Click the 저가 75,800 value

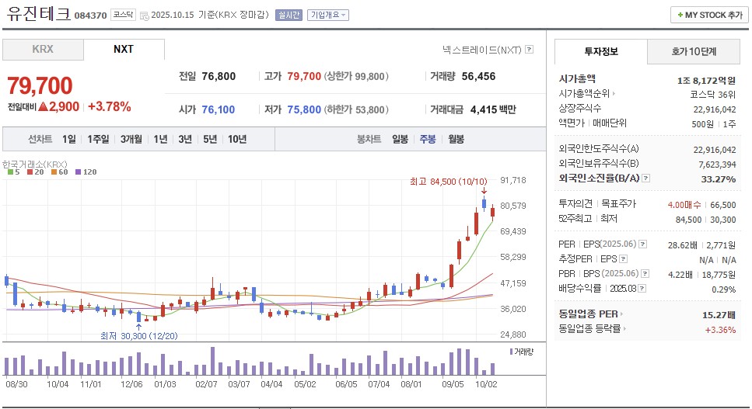point(304,109)
